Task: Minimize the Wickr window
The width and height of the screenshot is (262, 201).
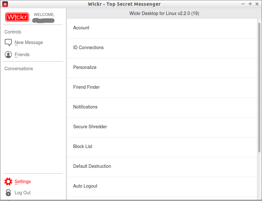Action: pos(243,4)
